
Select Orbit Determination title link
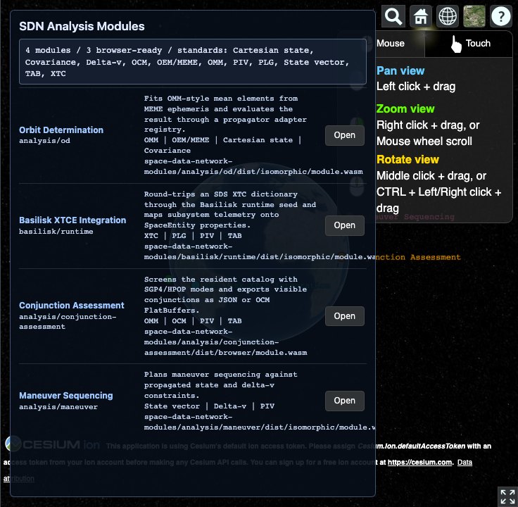pos(61,130)
